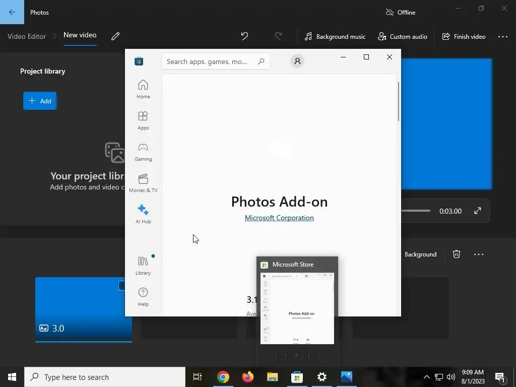Go back using Photos back arrow
Screen dimensions: 516x387
[x=12, y=12]
